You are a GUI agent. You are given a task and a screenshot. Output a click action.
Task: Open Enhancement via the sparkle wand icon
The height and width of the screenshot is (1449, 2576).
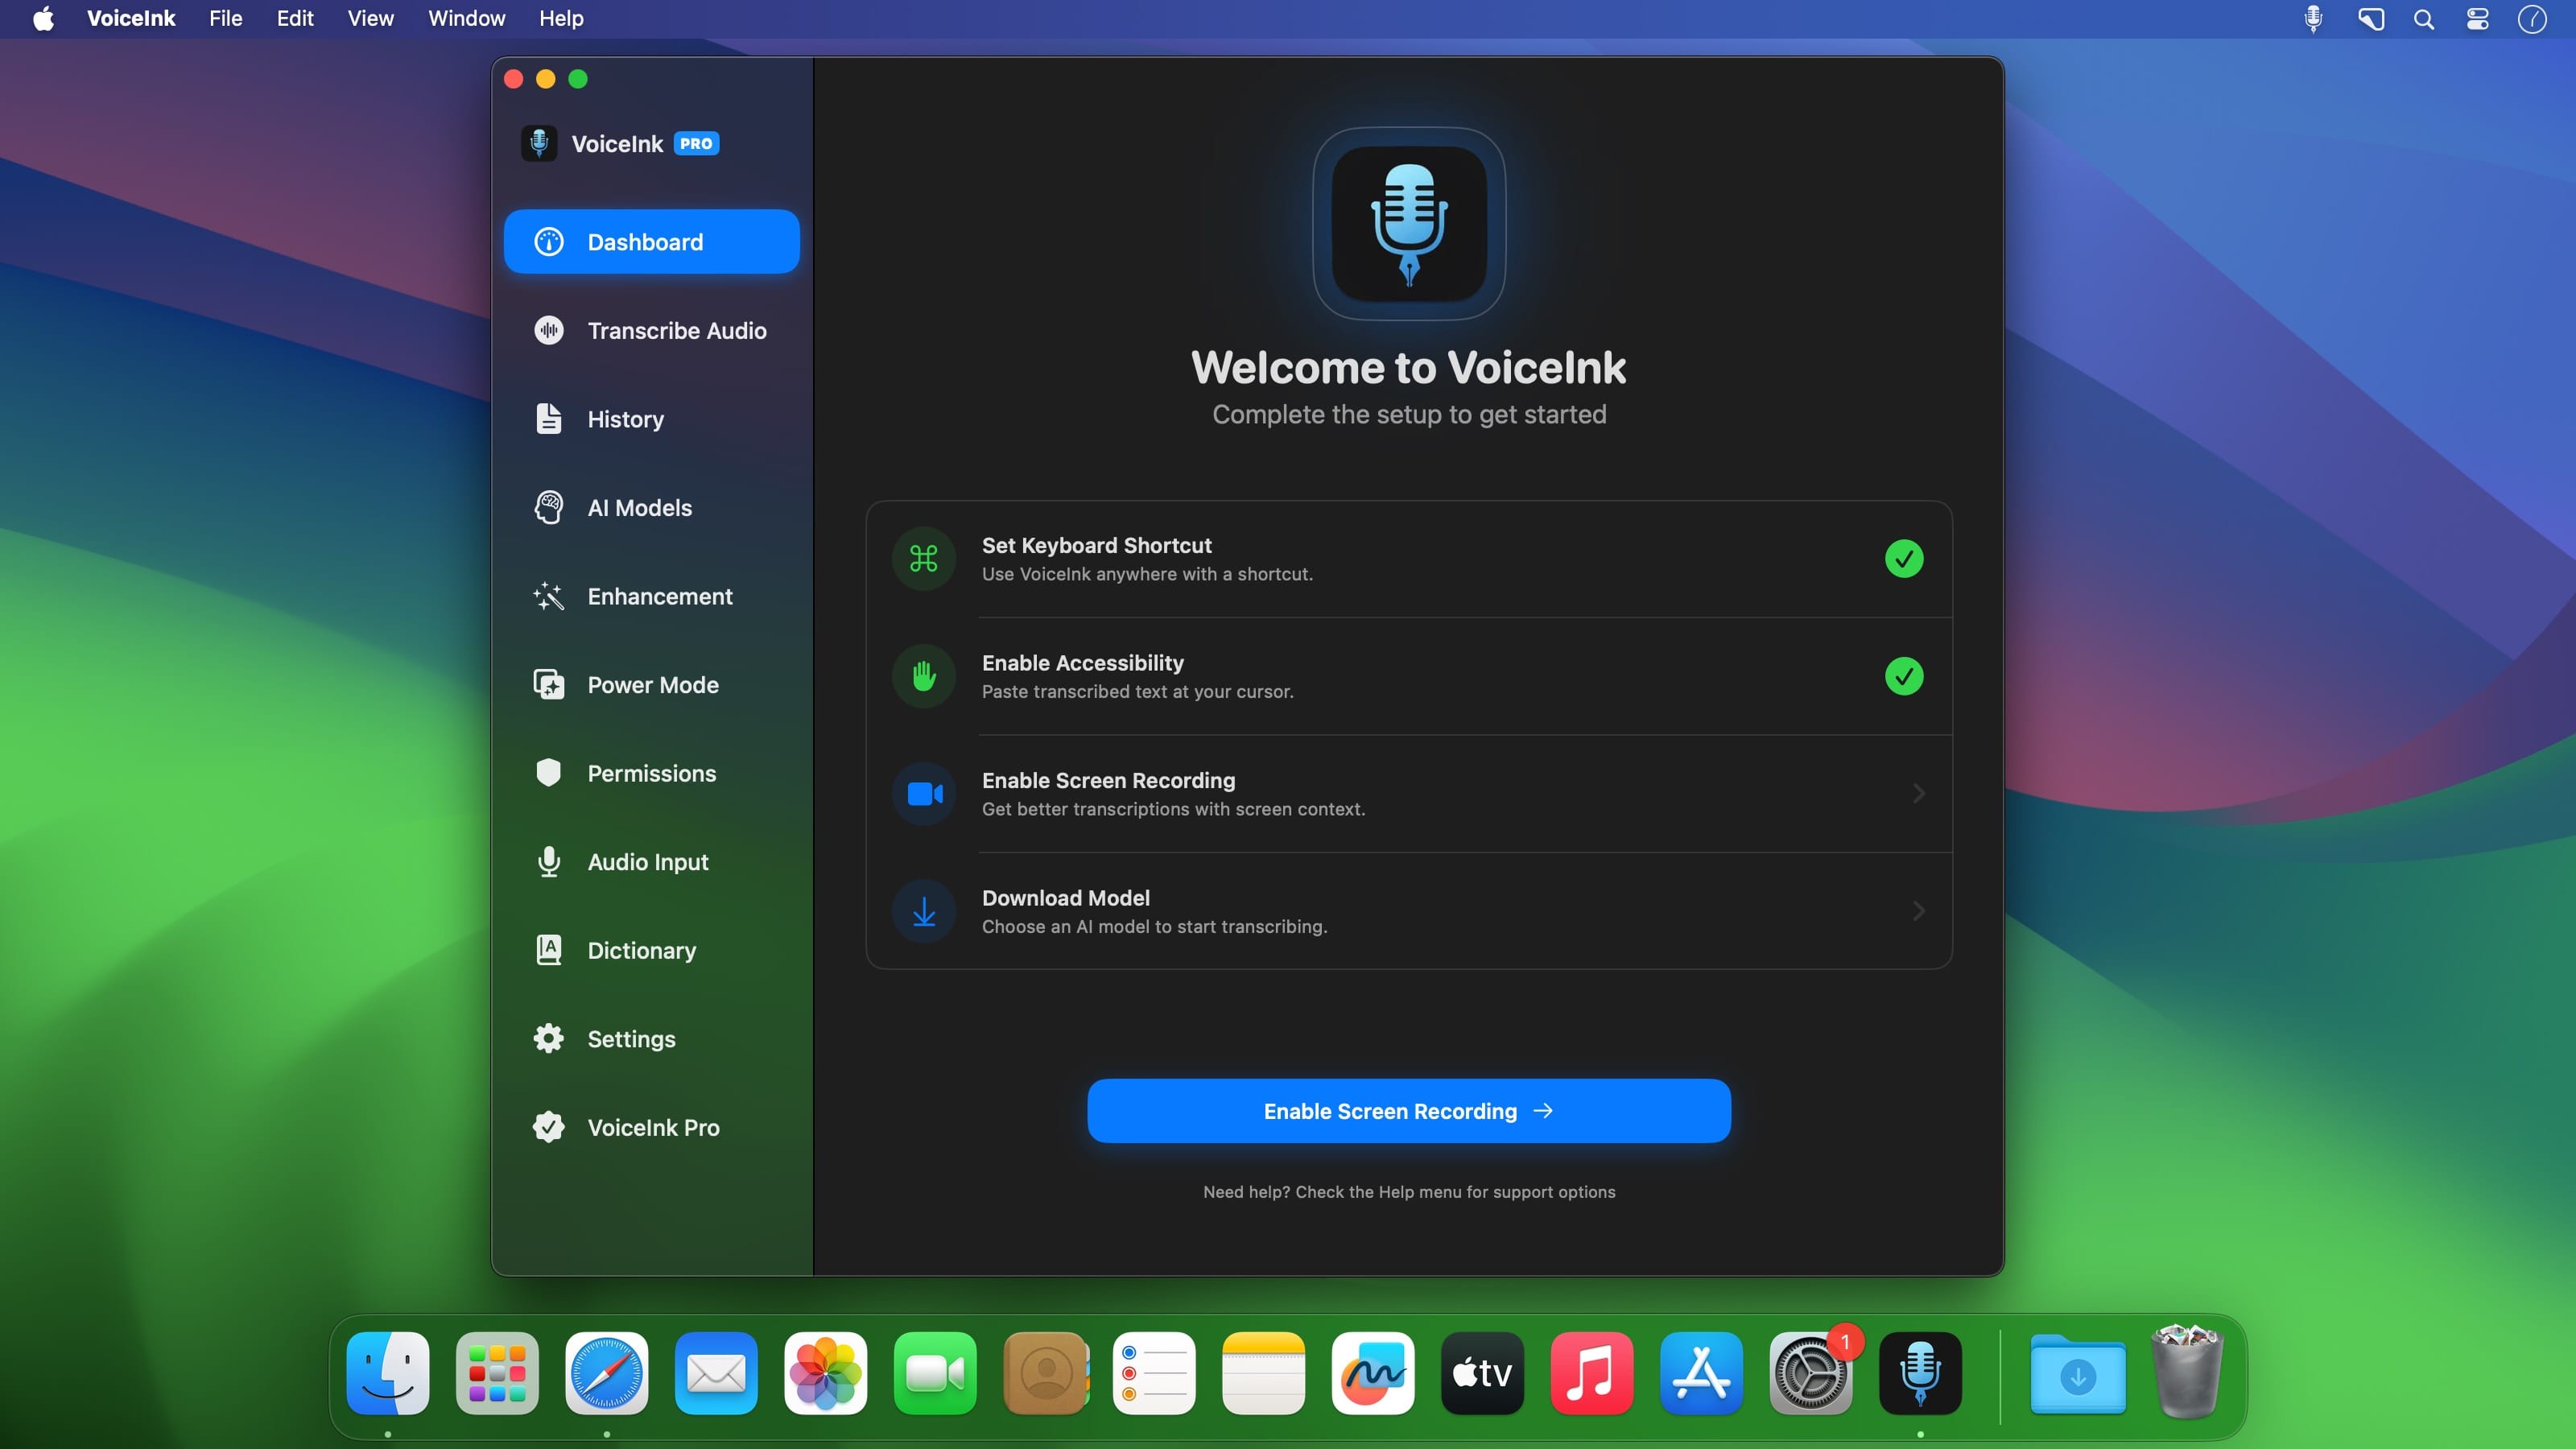click(548, 596)
